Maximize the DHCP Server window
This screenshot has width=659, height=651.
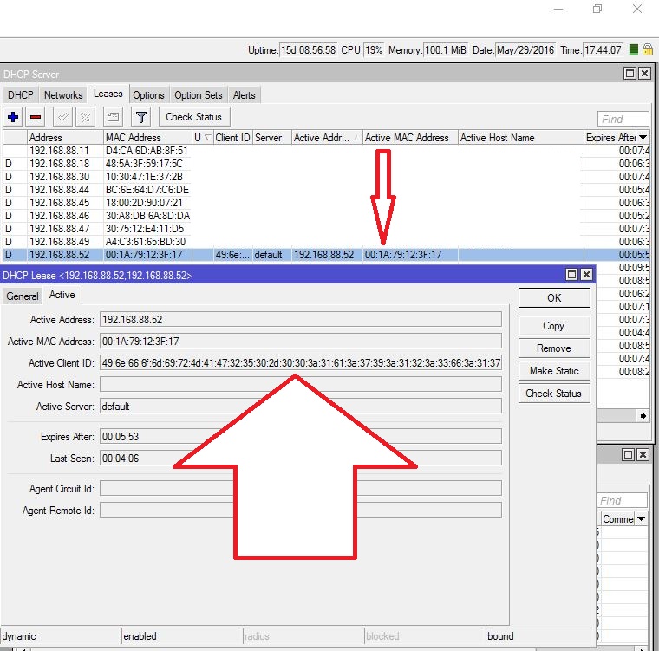pos(630,74)
